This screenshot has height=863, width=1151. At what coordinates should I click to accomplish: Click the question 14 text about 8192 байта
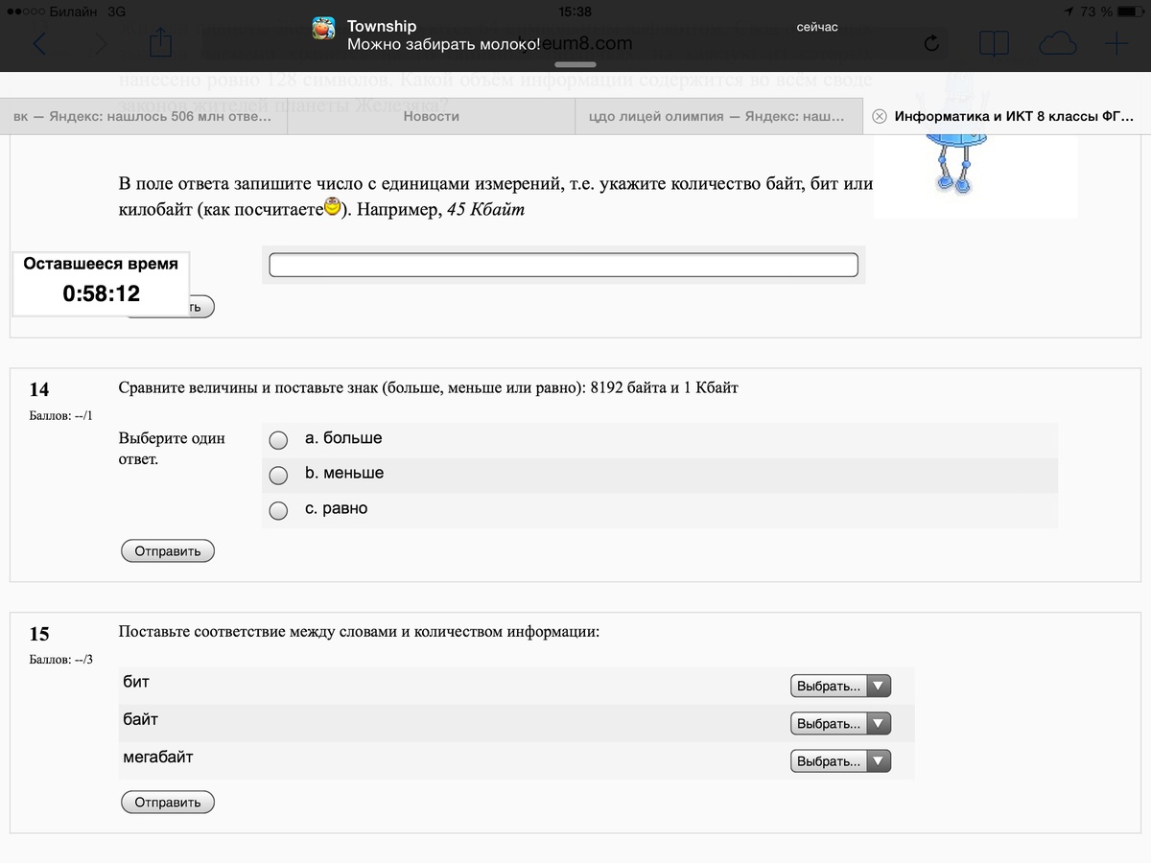(x=428, y=388)
